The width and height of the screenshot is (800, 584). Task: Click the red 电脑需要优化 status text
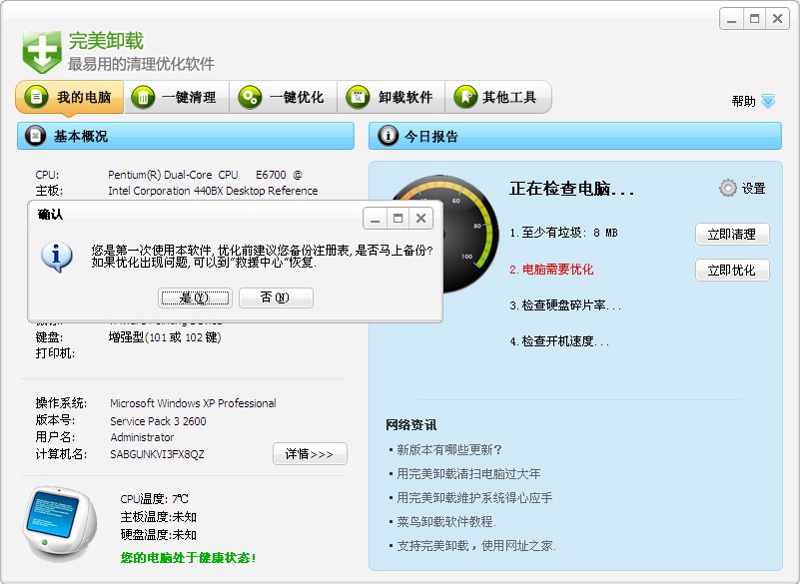tap(551, 270)
